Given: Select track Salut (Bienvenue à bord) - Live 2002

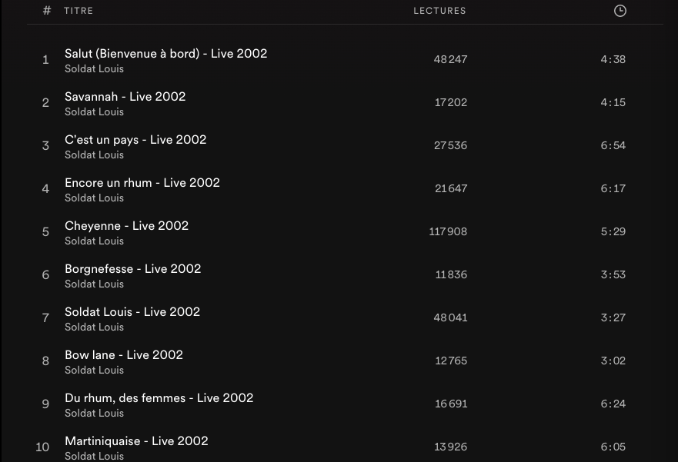Looking at the screenshot, I should (x=165, y=54).
